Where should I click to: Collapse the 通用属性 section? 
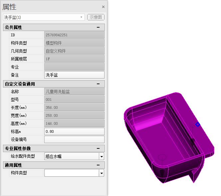pos(98,165)
